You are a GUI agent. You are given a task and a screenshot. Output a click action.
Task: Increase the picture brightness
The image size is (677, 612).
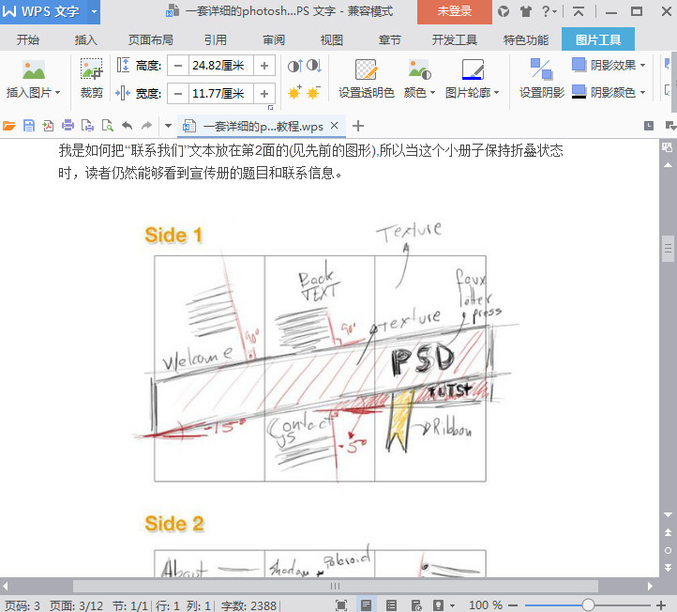click(x=294, y=93)
